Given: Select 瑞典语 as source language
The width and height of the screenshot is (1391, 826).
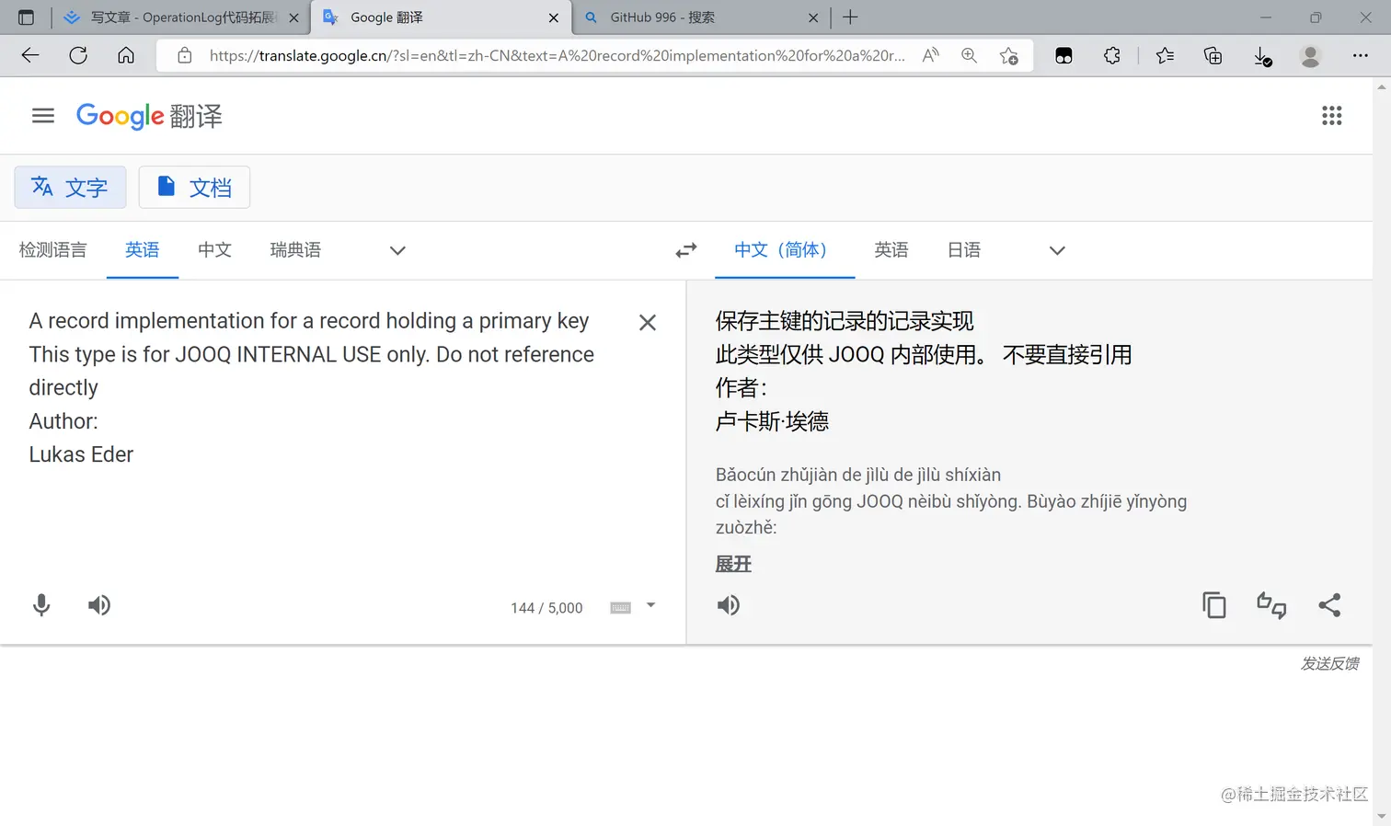Looking at the screenshot, I should click(295, 250).
